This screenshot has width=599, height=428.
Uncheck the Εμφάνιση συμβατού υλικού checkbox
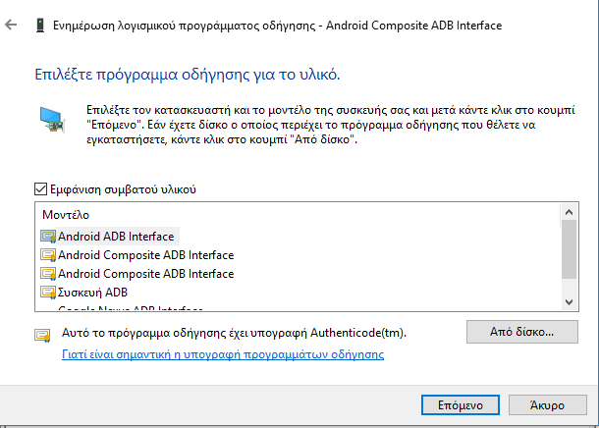pos(40,189)
